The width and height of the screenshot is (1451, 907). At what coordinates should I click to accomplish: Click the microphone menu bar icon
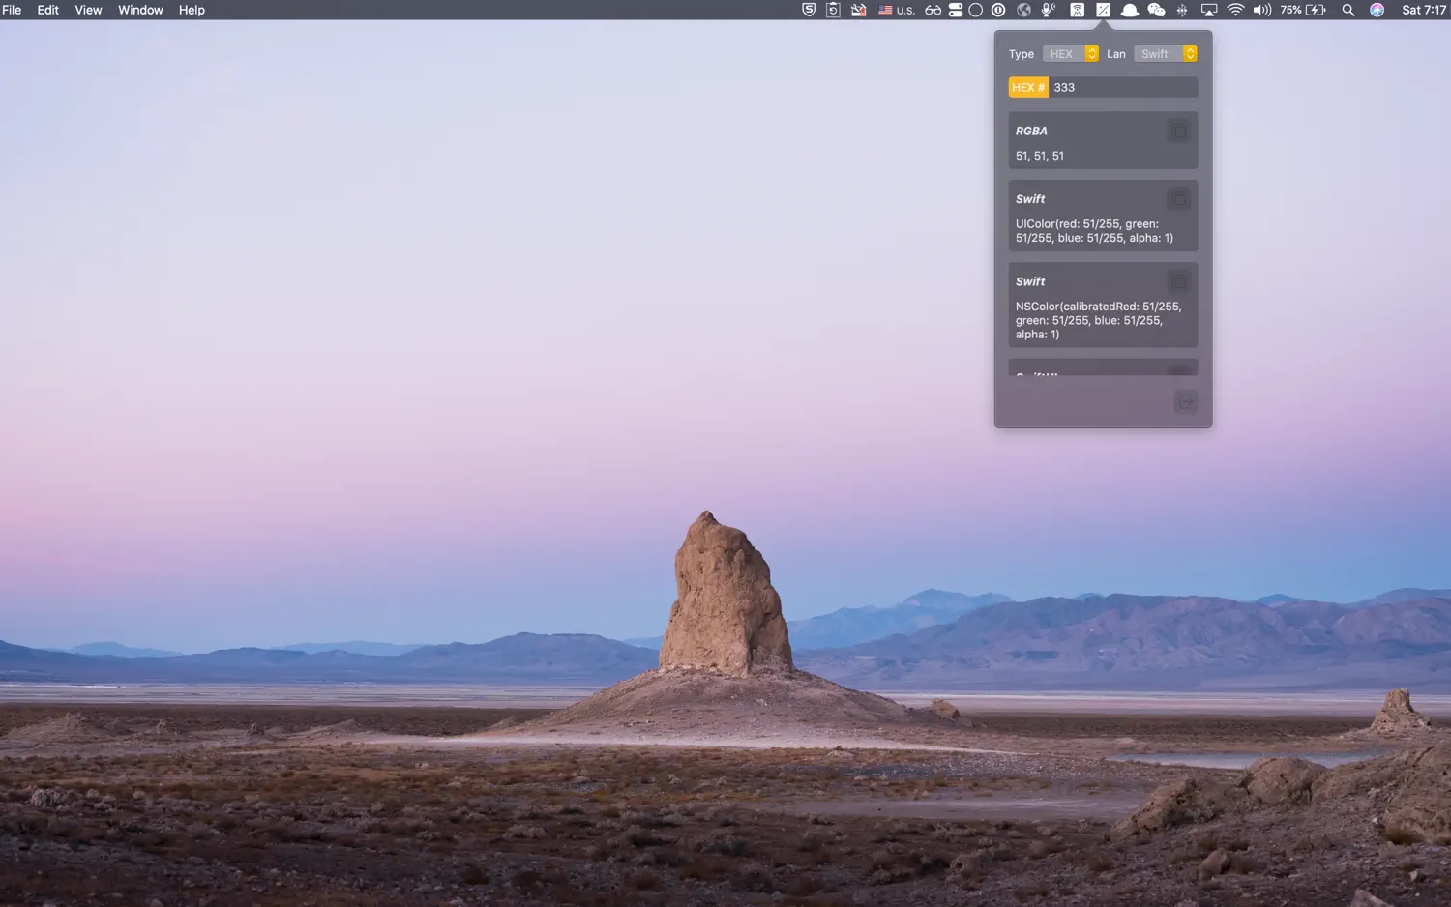(x=1048, y=10)
